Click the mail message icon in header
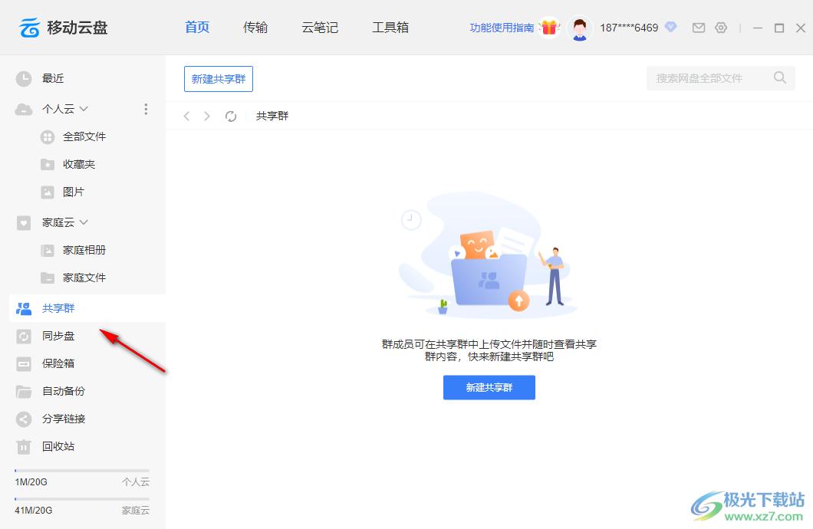 coord(698,28)
